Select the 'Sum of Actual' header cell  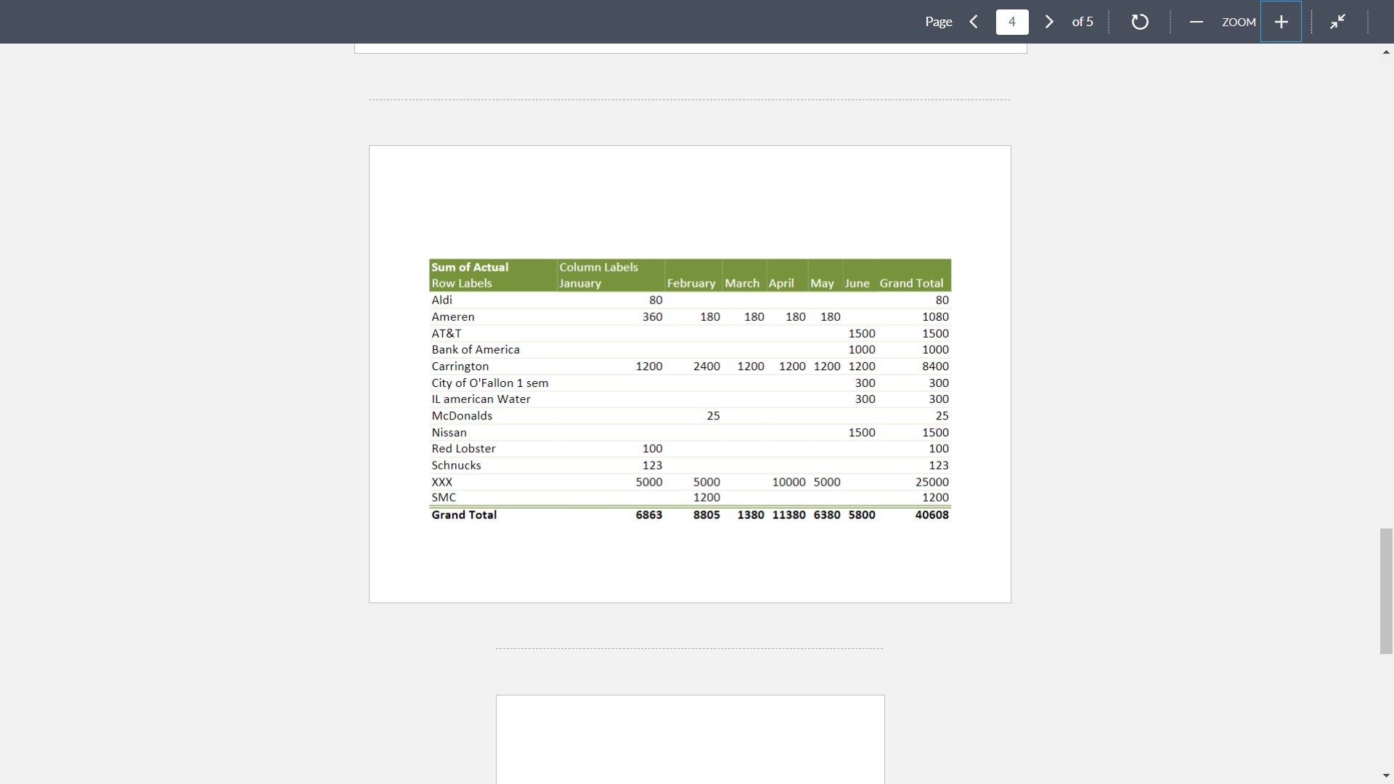(x=469, y=267)
